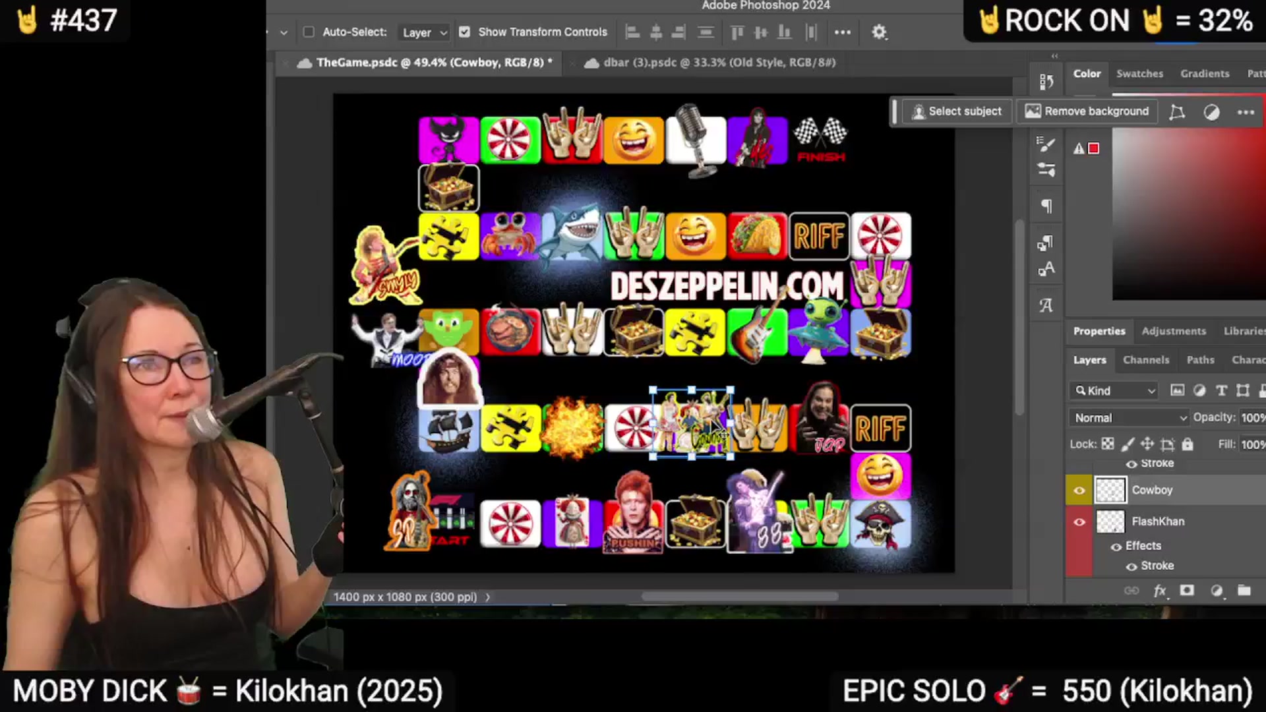1266x712 pixels.
Task: Toggle Stroke visibility above Cowboy layer
Action: point(1131,464)
